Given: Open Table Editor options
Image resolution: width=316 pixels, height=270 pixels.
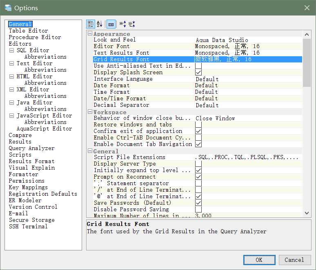Looking at the screenshot, I should 28,31.
